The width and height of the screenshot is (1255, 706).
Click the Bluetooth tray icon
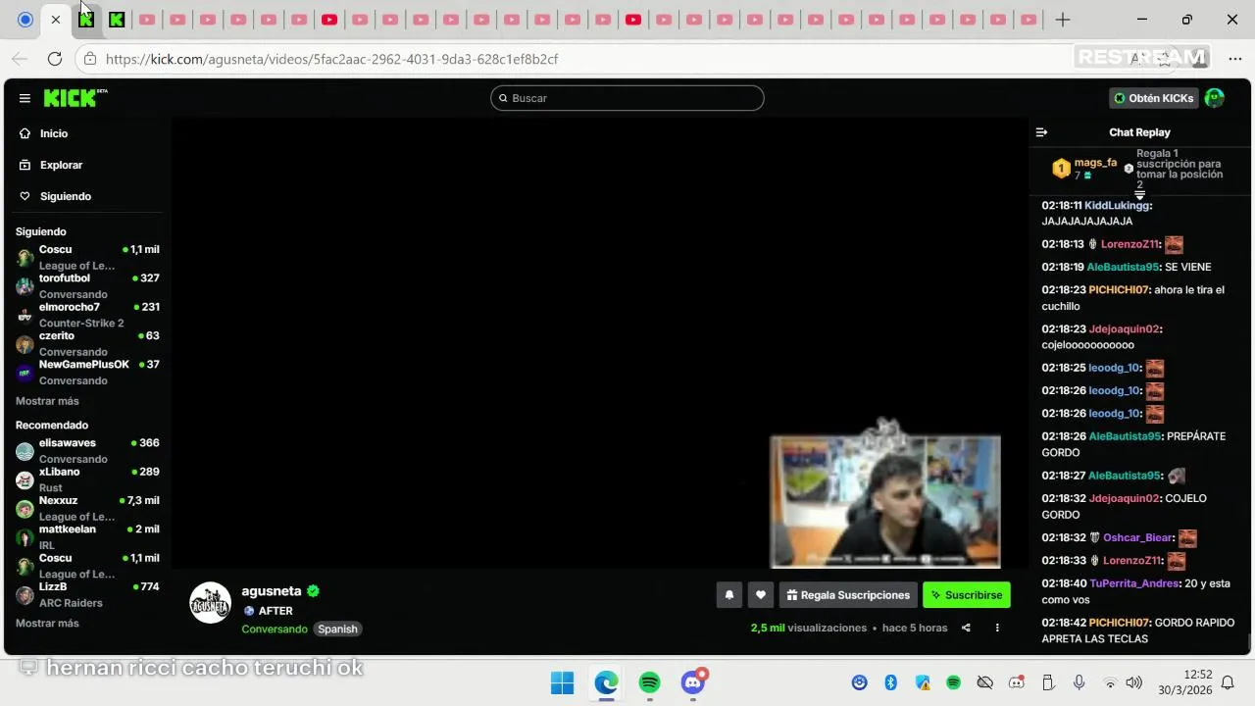[890, 682]
